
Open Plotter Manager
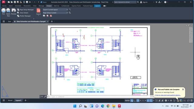pyautogui.click(x=24, y=16)
